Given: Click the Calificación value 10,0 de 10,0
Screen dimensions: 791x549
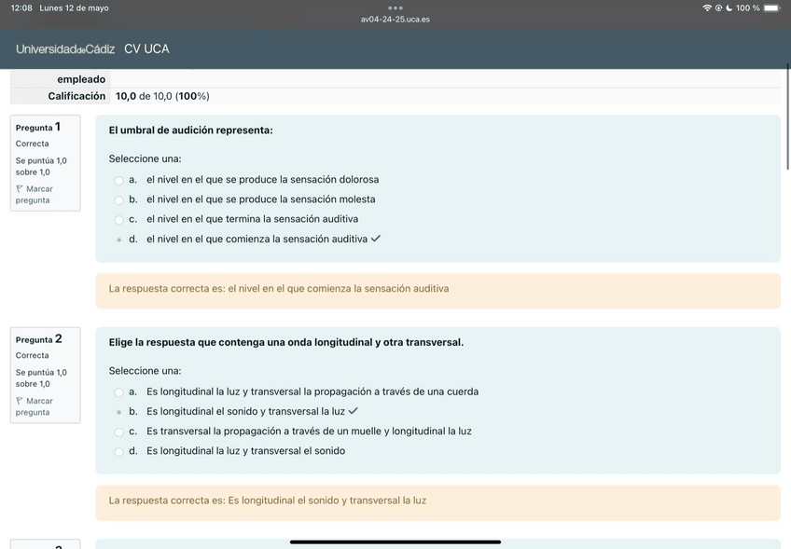Looking at the screenshot, I should pyautogui.click(x=162, y=96).
